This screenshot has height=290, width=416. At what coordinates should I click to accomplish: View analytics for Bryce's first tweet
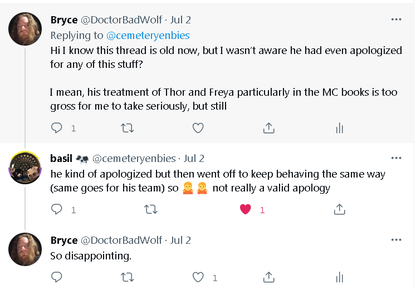coord(339,128)
